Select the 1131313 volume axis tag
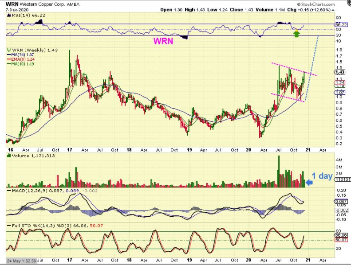 tap(343, 179)
